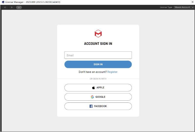The image size is (195, 132).
Task: Click the "Don't have an account?" text
Action: 93,72
